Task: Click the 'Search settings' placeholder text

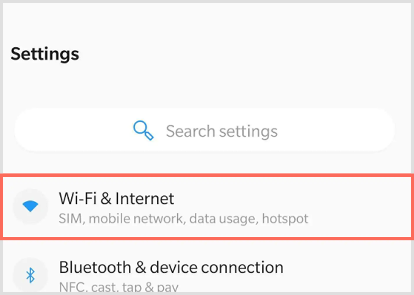Action: [222, 132]
